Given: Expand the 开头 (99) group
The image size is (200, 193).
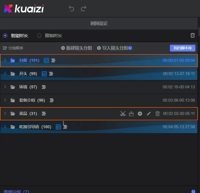Looking at the screenshot, I should coord(5,74).
